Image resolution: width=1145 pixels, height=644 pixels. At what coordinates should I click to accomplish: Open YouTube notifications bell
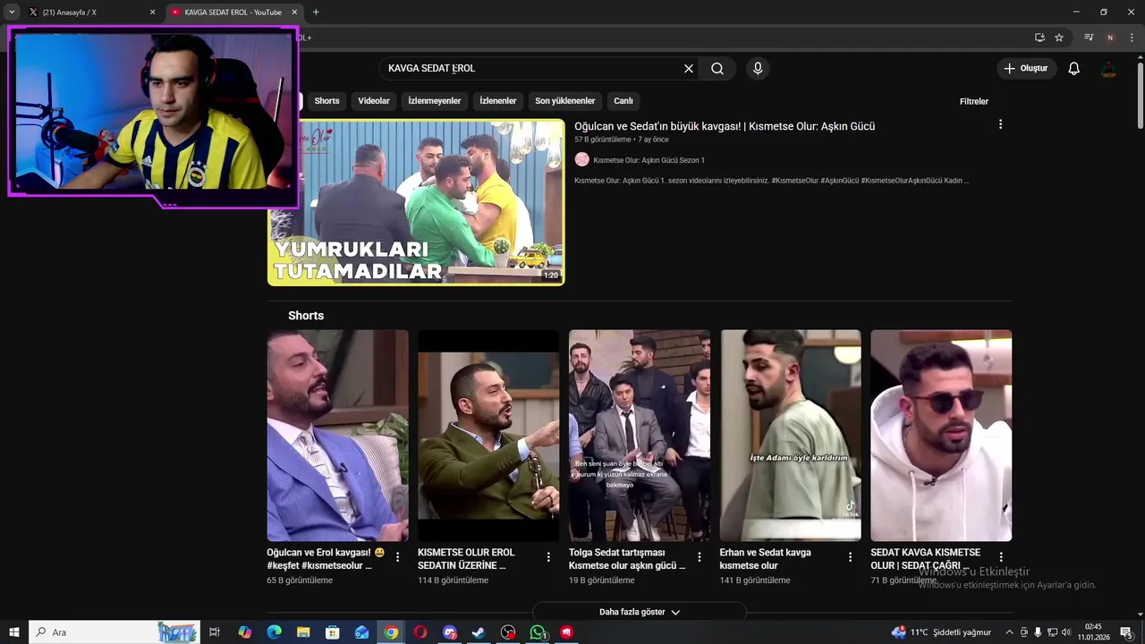pyautogui.click(x=1074, y=69)
